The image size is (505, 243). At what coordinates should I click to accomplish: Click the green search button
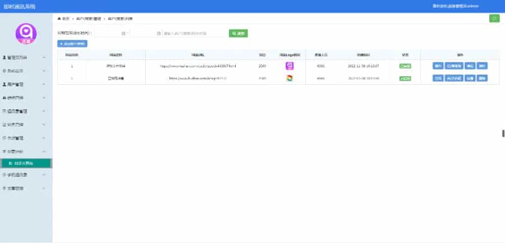pyautogui.click(x=238, y=34)
